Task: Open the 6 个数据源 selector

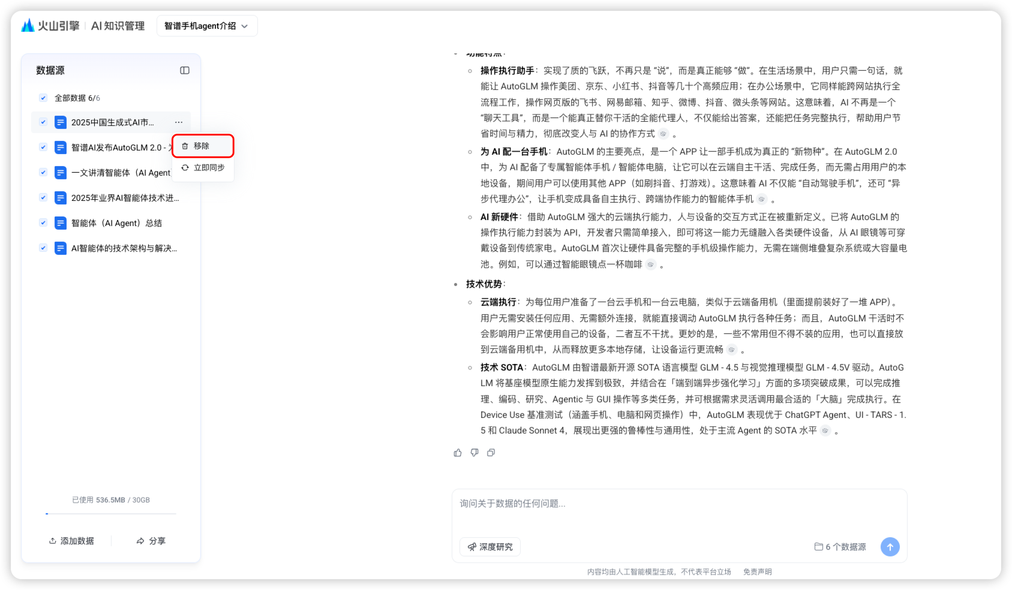Action: (x=840, y=547)
